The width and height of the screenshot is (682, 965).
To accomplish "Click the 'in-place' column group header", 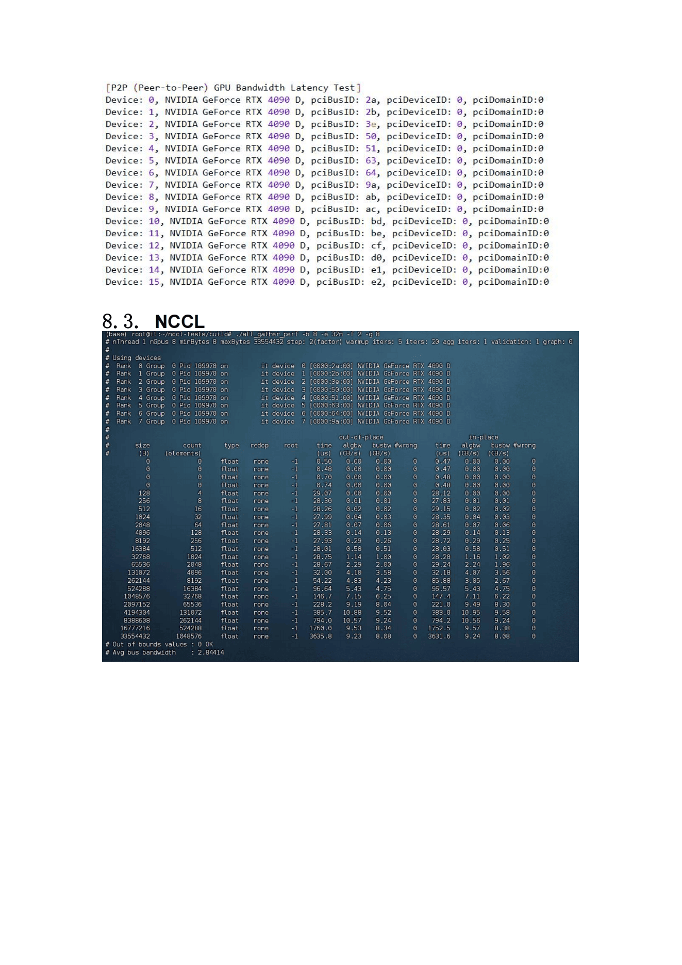I will pos(483,437).
